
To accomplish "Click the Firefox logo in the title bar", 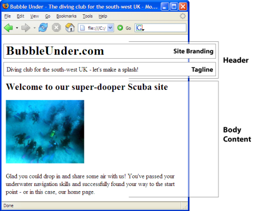I will (x=6, y=6).
